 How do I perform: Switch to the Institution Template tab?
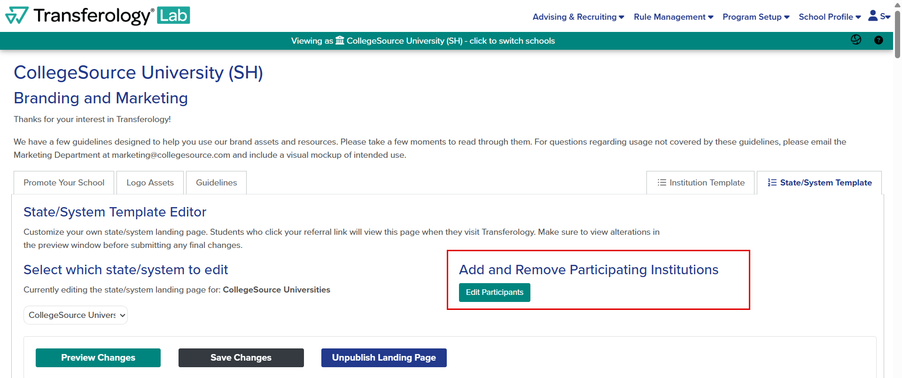tap(700, 183)
